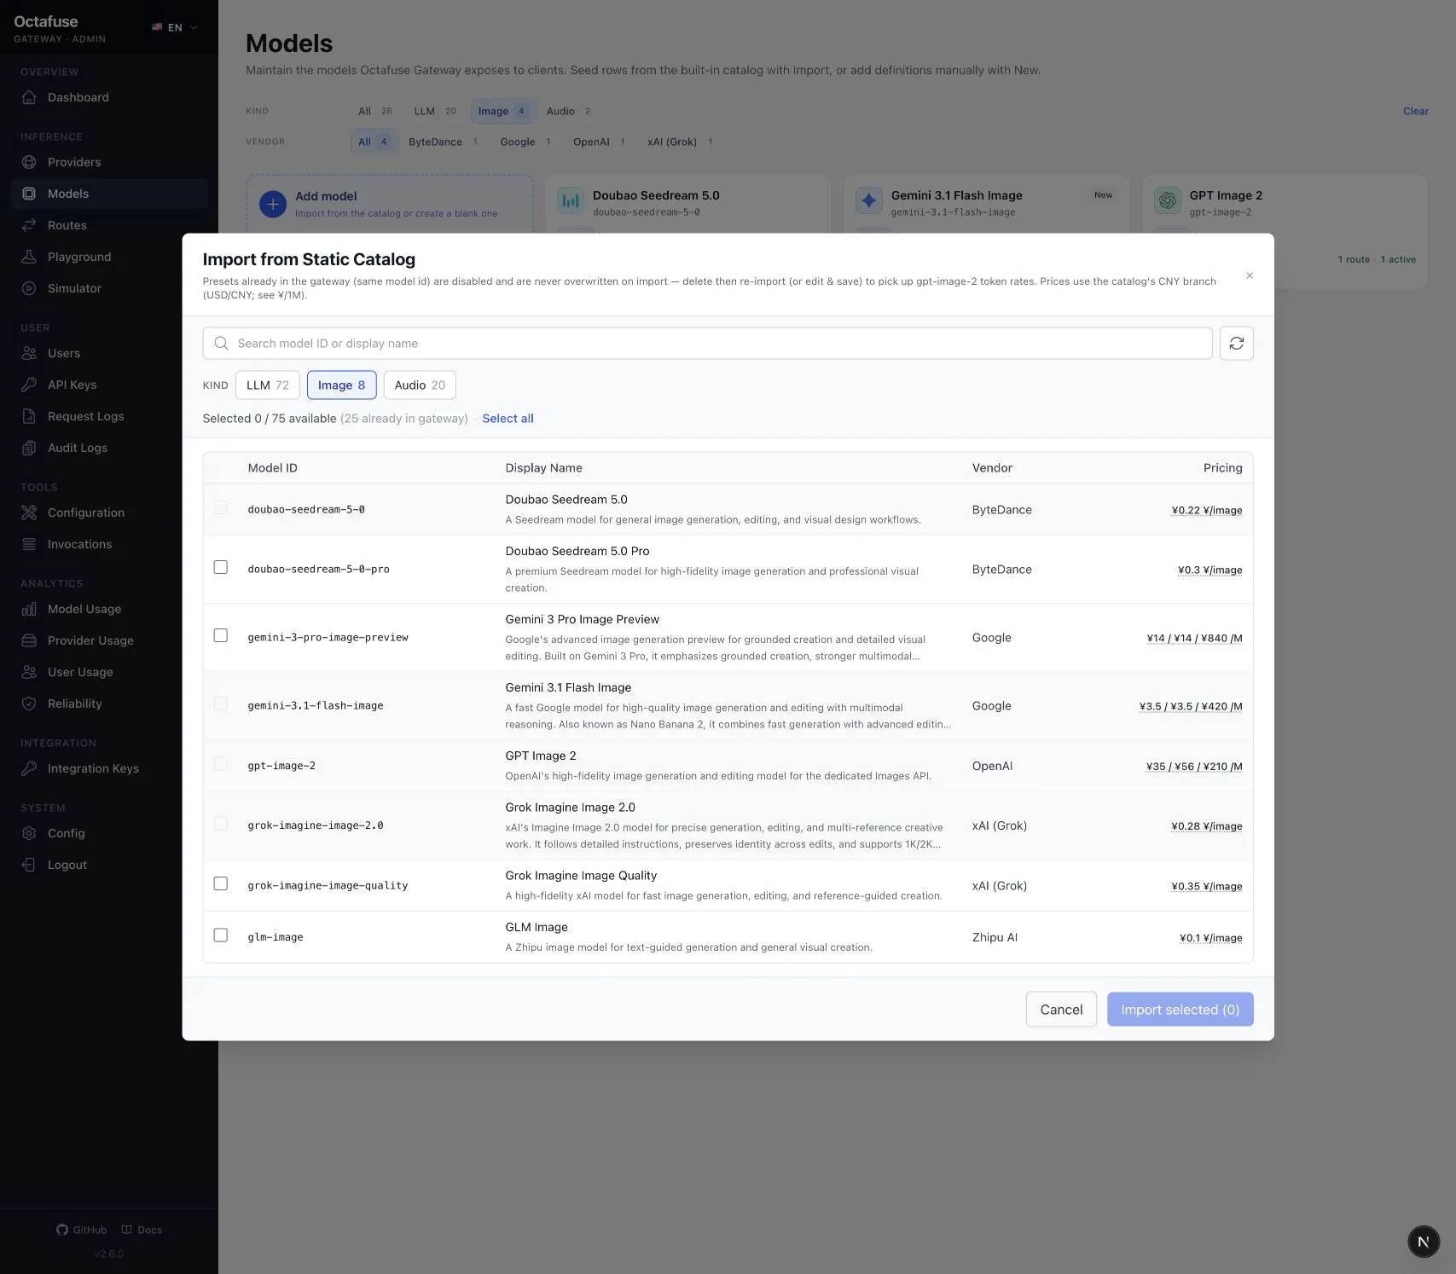Click the Routes arrows icon
The width and height of the screenshot is (1456, 1274).
pyautogui.click(x=29, y=225)
